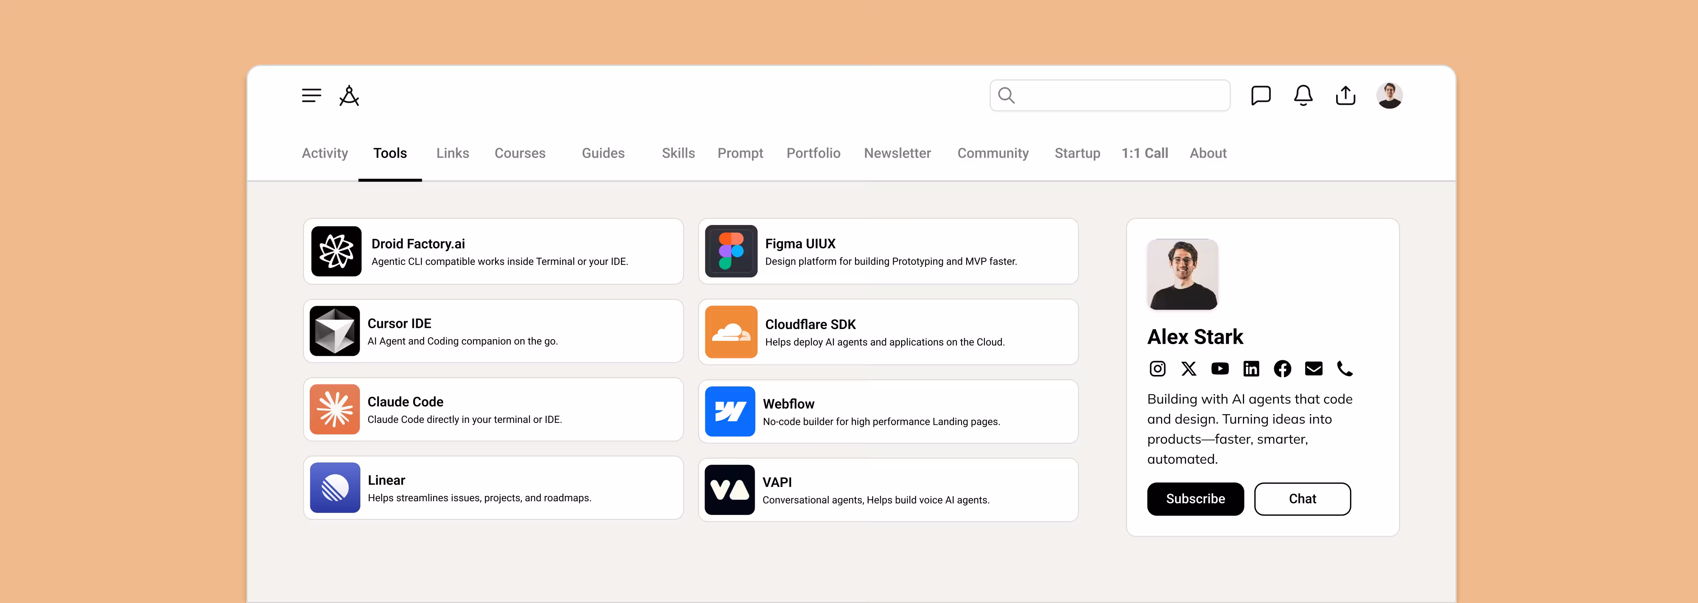Select the Tools tab
Image resolution: width=1698 pixels, height=603 pixels.
390,153
